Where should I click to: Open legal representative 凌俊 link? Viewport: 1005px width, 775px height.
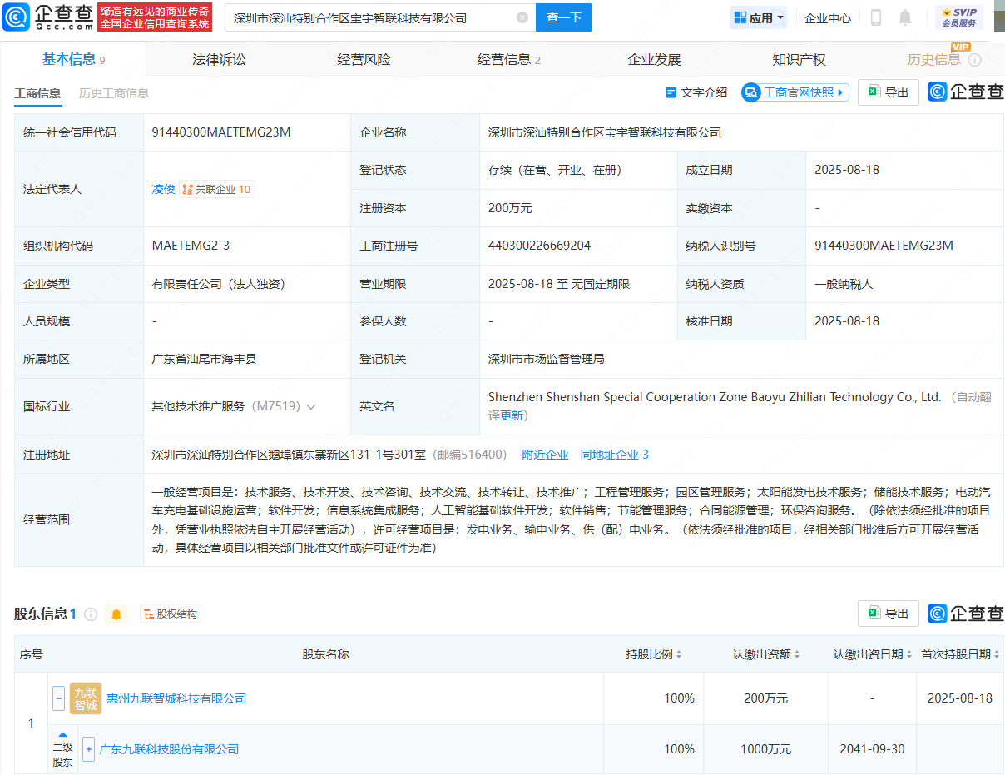(163, 189)
